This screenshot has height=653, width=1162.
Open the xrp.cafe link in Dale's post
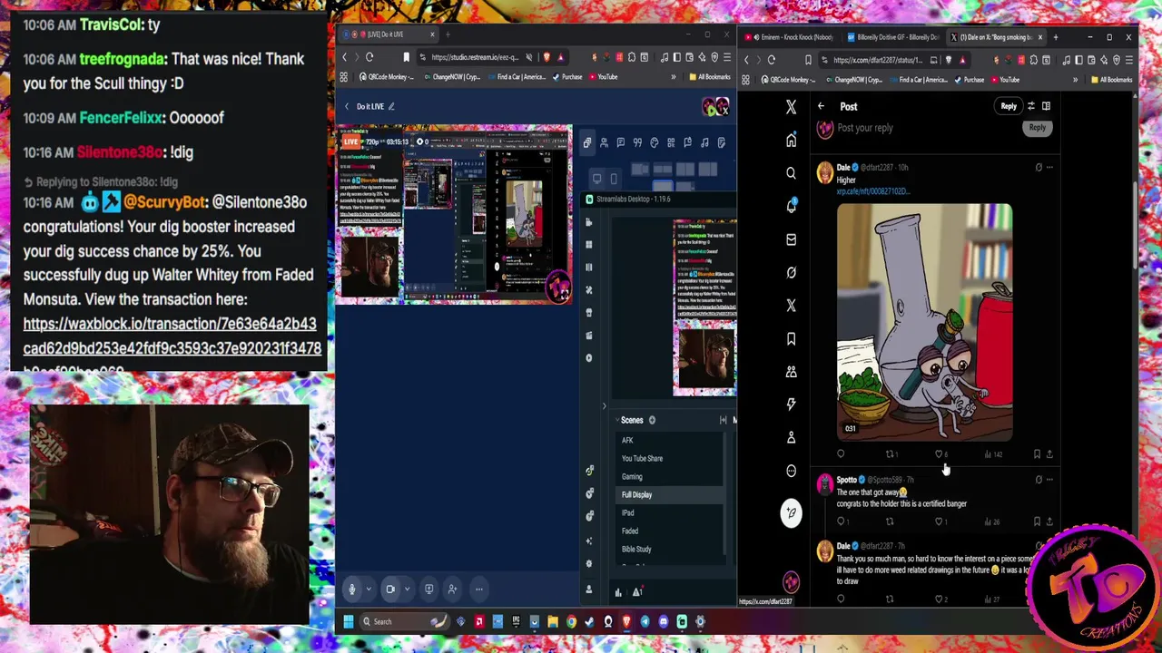[x=872, y=191]
